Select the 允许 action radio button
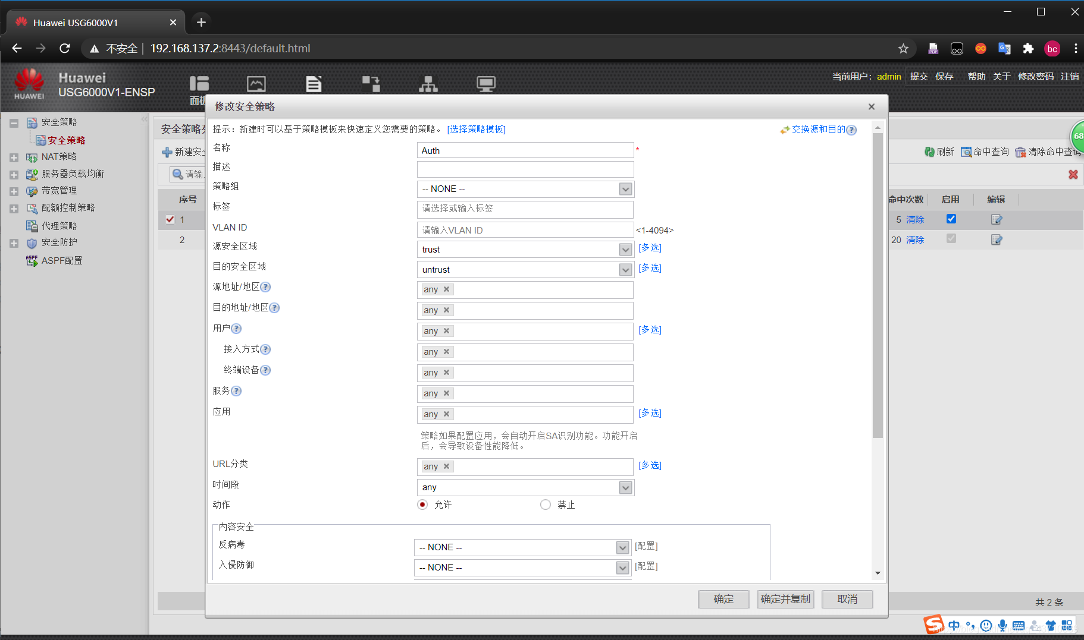The height and width of the screenshot is (640, 1084). (x=422, y=505)
